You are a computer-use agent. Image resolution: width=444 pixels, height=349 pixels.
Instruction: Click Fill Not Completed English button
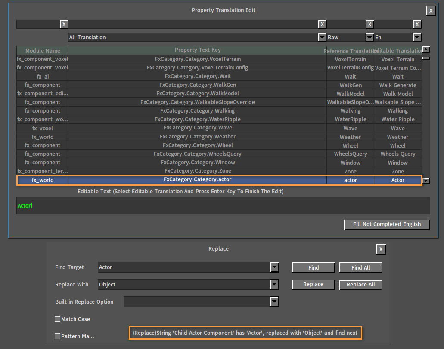point(387,224)
